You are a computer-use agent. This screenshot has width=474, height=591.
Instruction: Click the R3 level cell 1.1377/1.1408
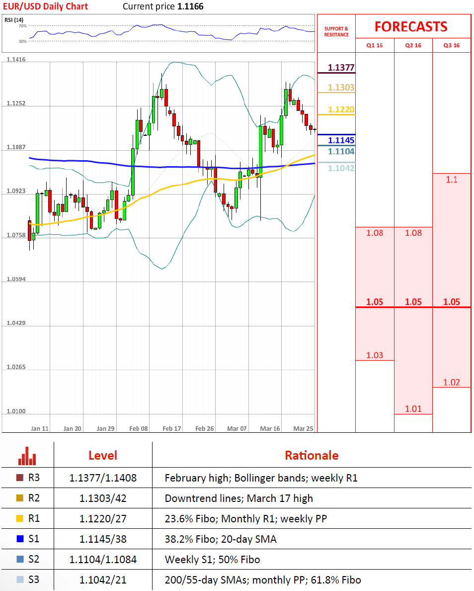103,478
